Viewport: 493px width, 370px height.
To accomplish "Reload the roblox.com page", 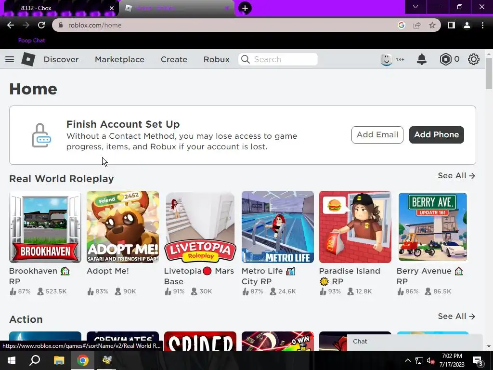I will tap(41, 25).
